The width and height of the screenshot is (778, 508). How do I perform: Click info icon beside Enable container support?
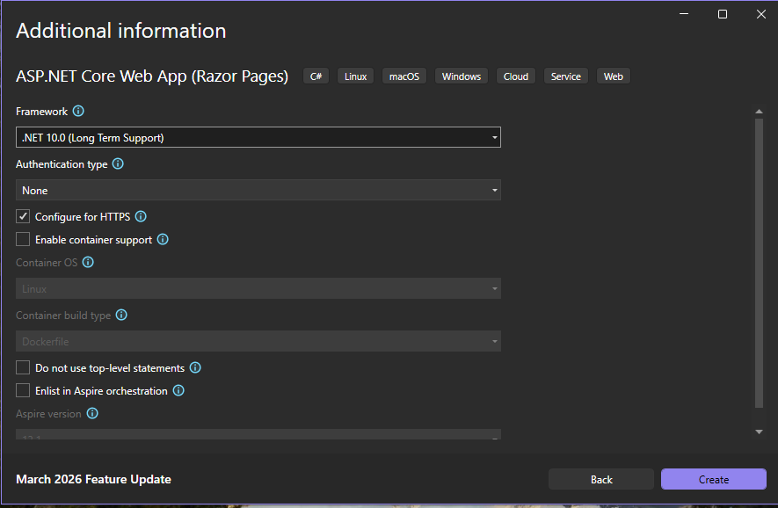(163, 239)
